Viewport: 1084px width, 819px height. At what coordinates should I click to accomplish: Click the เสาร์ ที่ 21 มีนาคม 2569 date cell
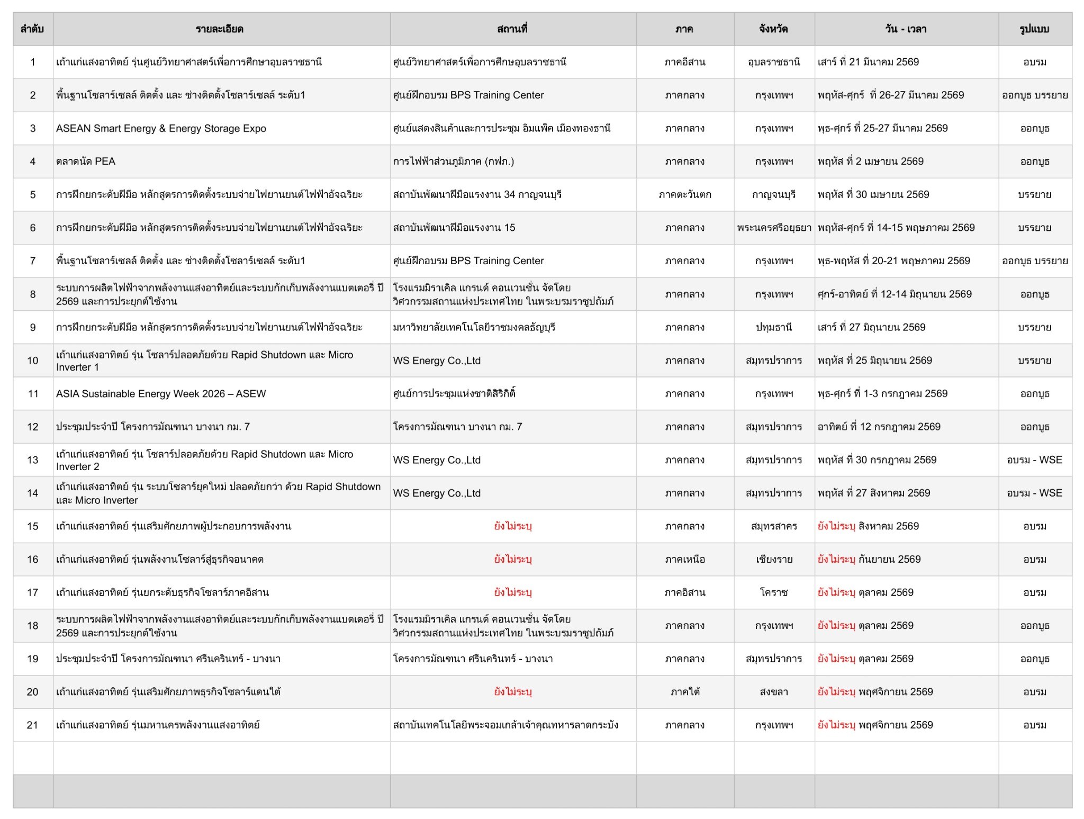click(x=907, y=62)
